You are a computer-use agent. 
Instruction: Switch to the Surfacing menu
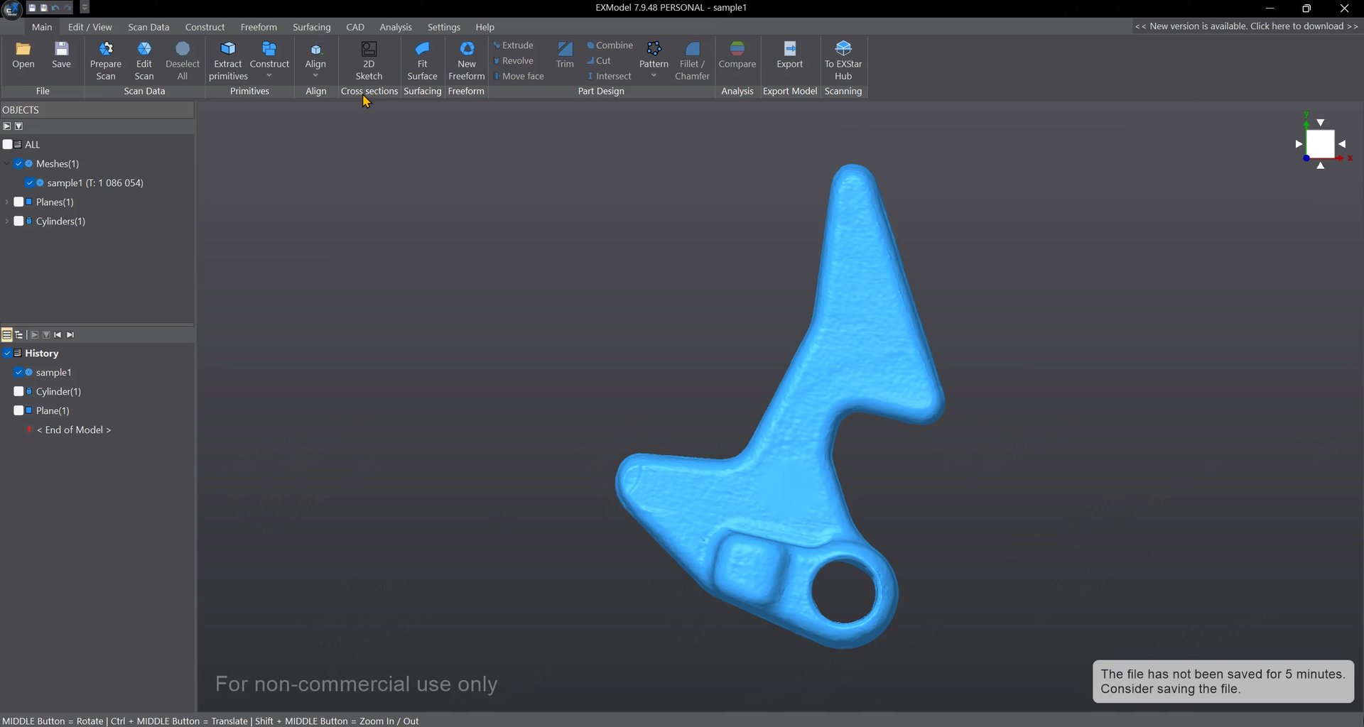(x=311, y=27)
